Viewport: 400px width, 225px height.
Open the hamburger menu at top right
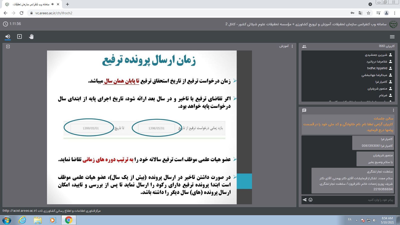[x=392, y=37]
